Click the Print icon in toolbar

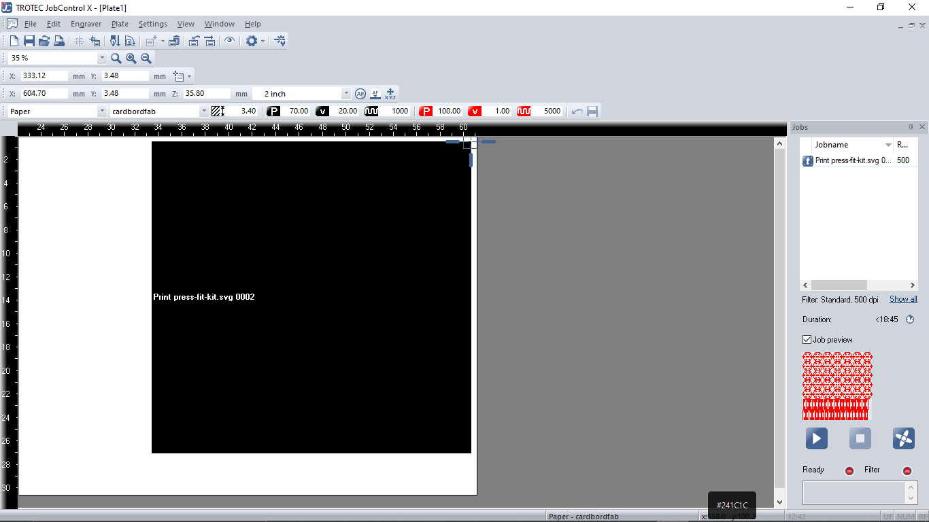(x=59, y=41)
